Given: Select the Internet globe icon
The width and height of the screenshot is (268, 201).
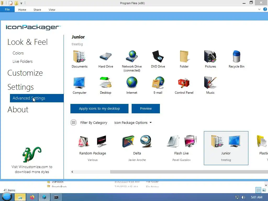Looking at the screenshot, I should [132, 82].
